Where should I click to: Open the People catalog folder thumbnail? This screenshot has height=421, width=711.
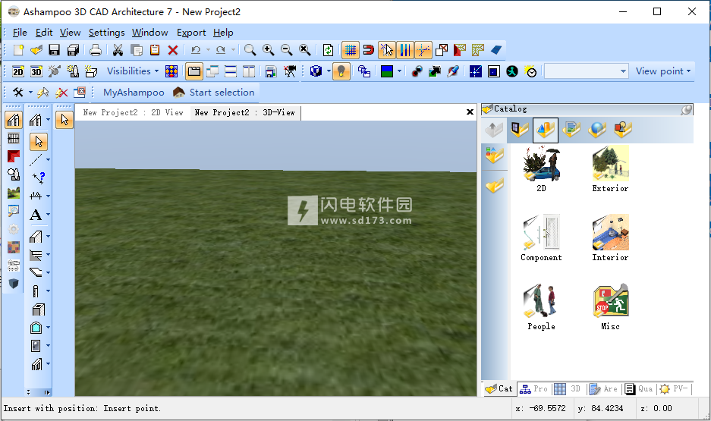[542, 306]
